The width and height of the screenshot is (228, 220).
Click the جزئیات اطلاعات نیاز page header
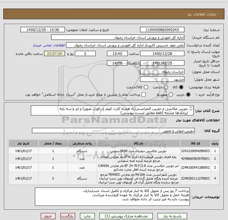click(202, 14)
